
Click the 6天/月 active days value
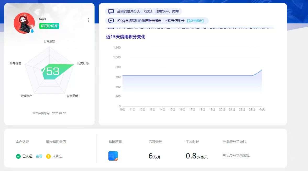tap(155, 156)
